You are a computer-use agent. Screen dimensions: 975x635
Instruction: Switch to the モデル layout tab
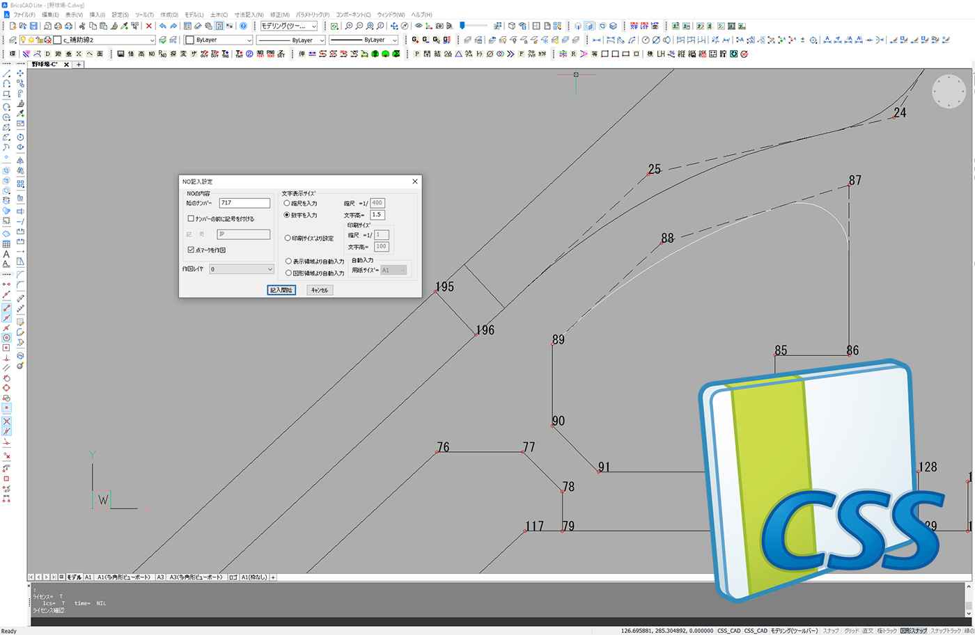click(74, 577)
